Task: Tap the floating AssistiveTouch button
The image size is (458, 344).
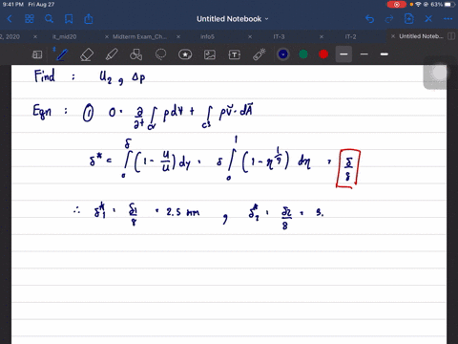Action: click(440, 73)
